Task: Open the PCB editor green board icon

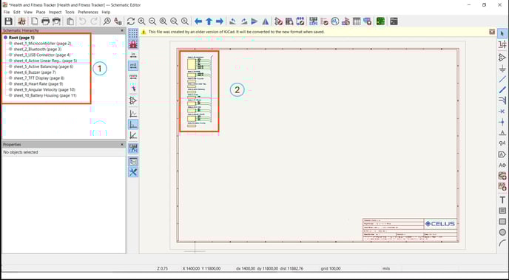Action: 380,21
